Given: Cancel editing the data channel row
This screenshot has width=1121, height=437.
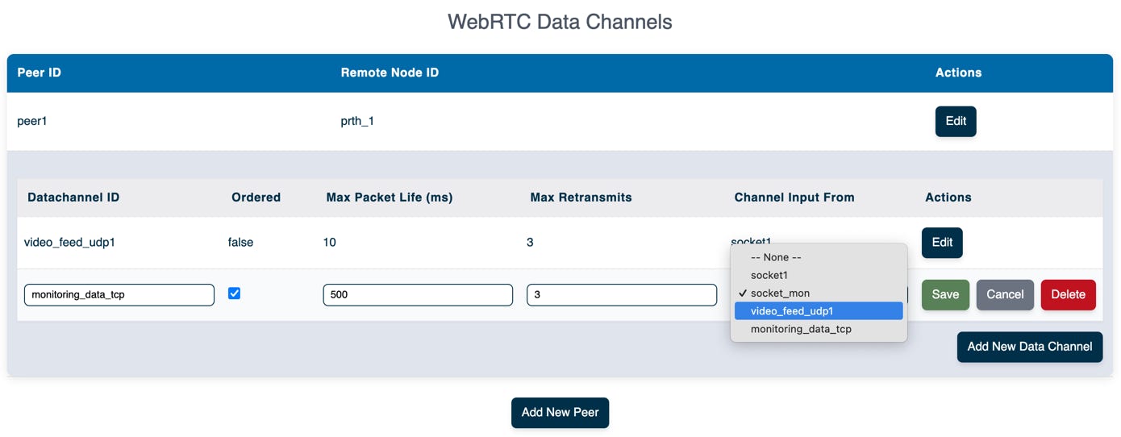Looking at the screenshot, I should pos(1005,294).
